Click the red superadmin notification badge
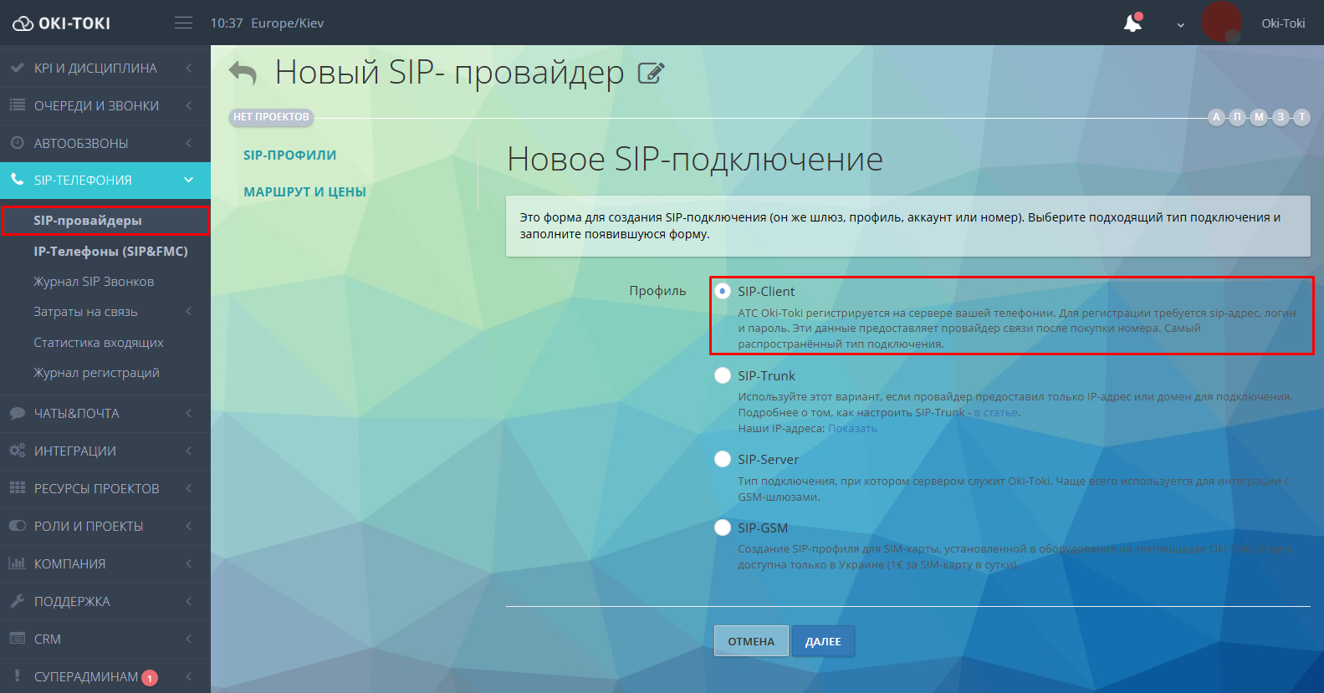1324x693 pixels. 150,678
